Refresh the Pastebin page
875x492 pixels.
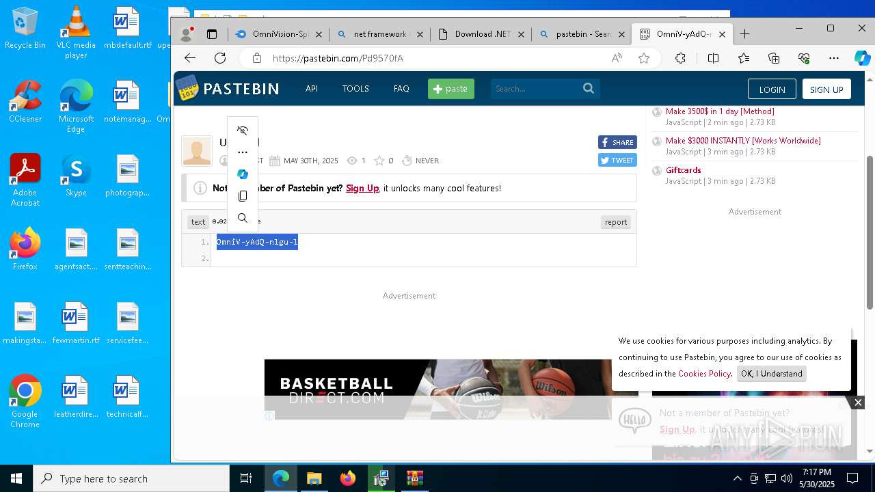pyautogui.click(x=220, y=58)
